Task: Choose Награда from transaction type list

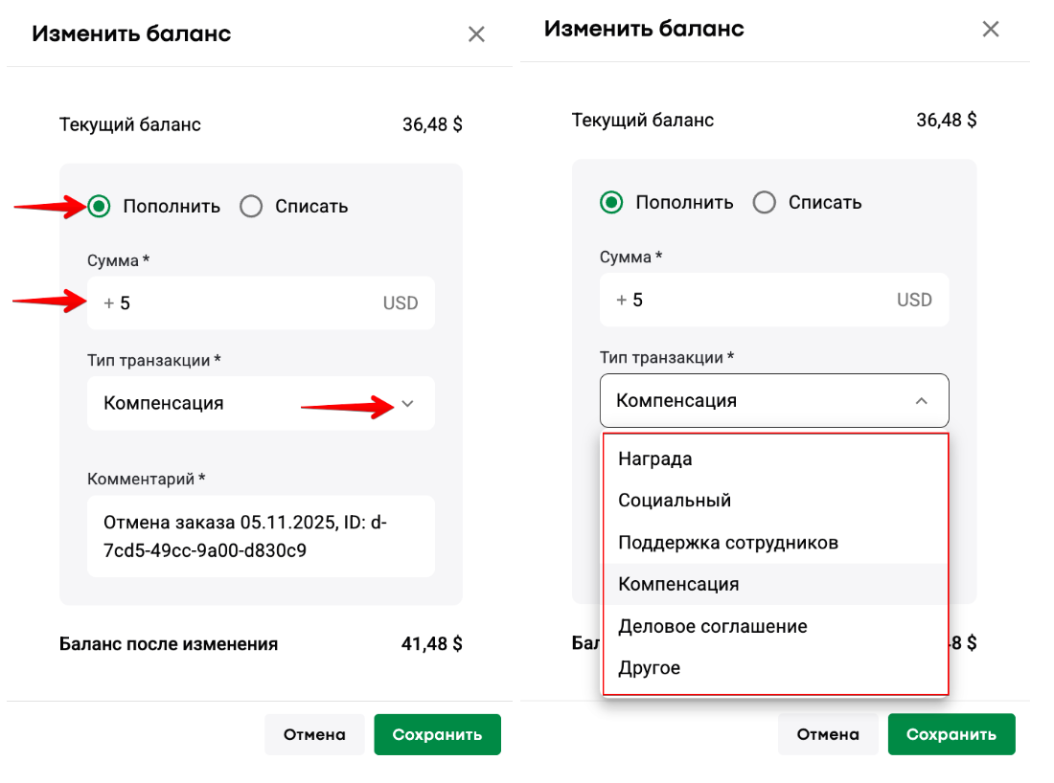Action: click(x=655, y=459)
